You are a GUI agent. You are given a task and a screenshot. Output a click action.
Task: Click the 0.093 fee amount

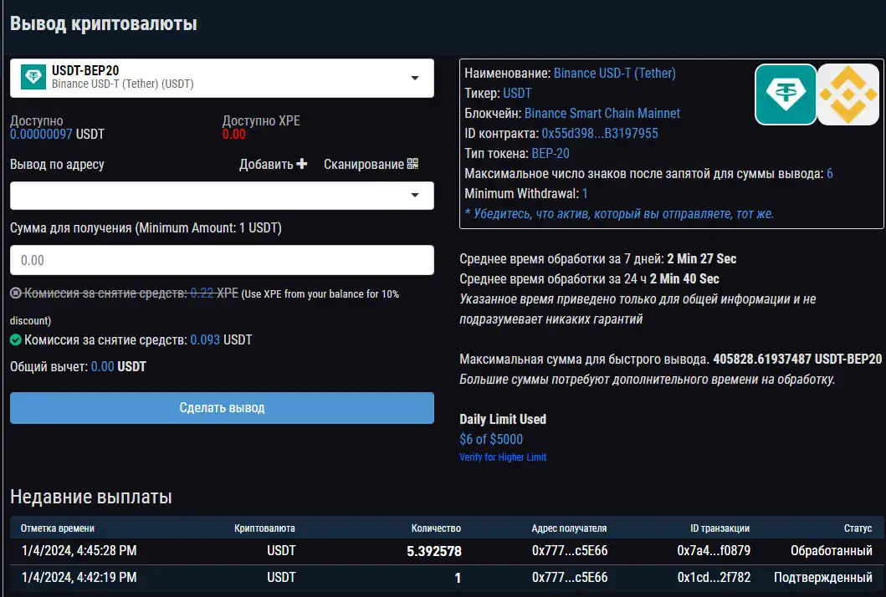[205, 340]
